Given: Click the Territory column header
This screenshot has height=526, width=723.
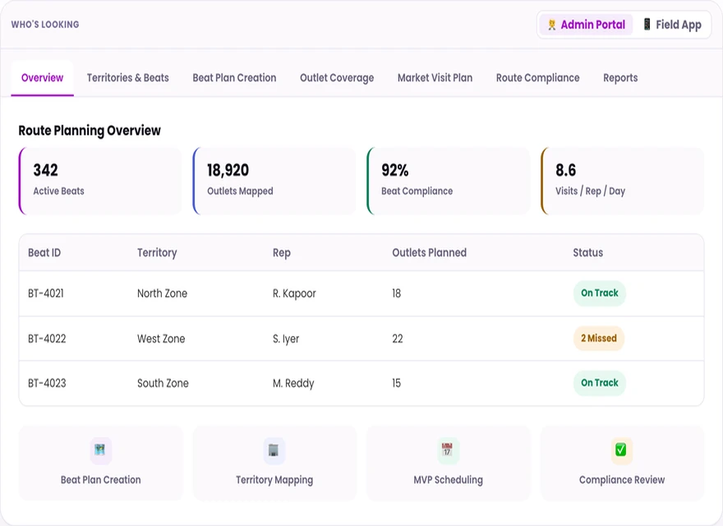Looking at the screenshot, I should pyautogui.click(x=157, y=253).
